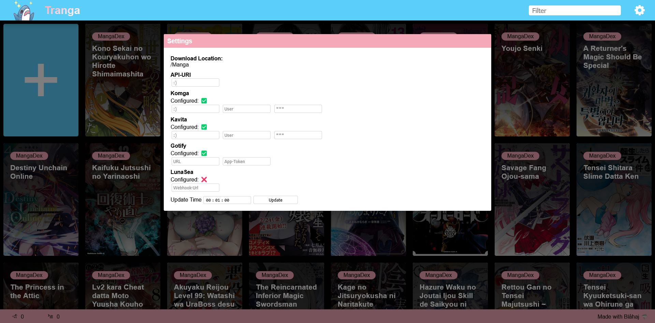Open the Youjo Senki manga card
Viewport: 655px width, 323px height.
coord(532,80)
